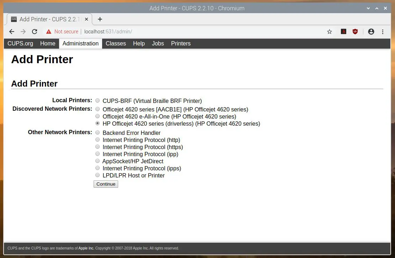This screenshot has width=395, height=258.
Task: Open a new tab with the plus icon
Action: click(100, 19)
